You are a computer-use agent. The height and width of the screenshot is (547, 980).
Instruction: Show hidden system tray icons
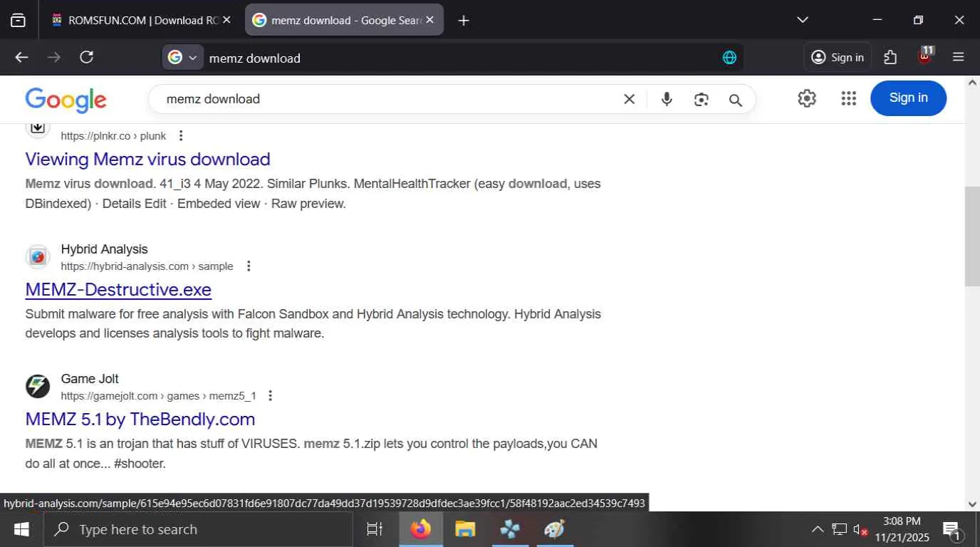[818, 529]
